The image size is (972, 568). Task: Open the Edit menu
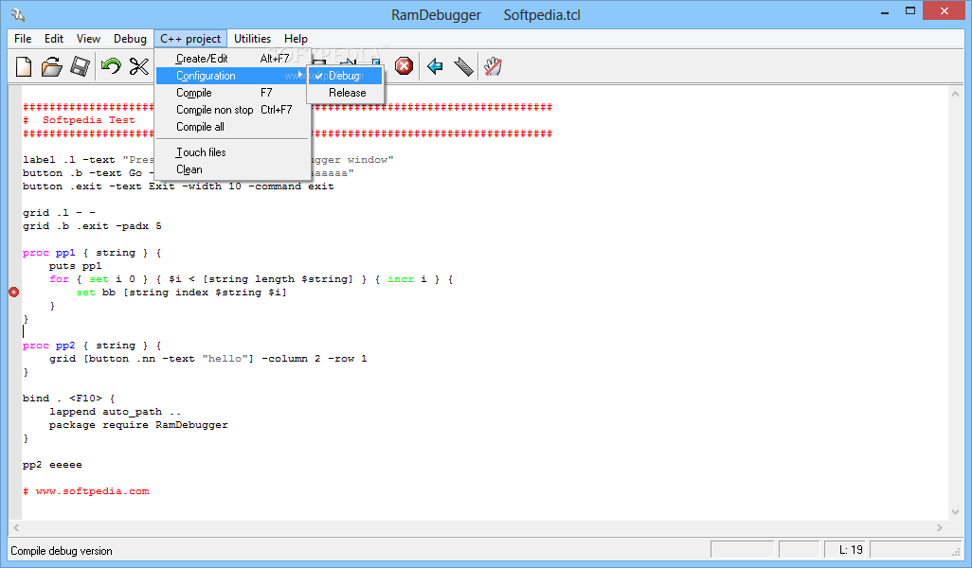pos(54,39)
